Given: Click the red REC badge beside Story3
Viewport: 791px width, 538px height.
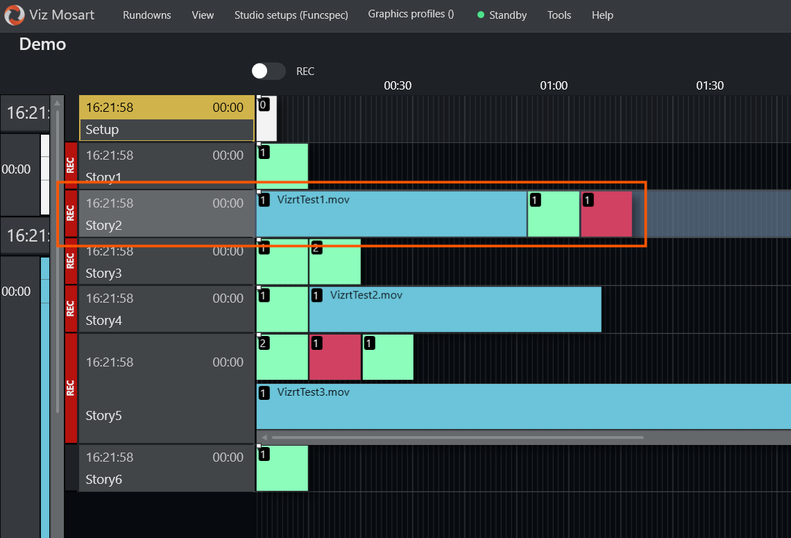Looking at the screenshot, I should pos(70,262).
